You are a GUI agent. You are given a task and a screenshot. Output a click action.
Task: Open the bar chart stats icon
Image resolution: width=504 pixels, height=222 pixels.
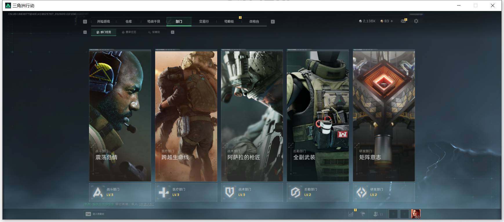click(351, 214)
